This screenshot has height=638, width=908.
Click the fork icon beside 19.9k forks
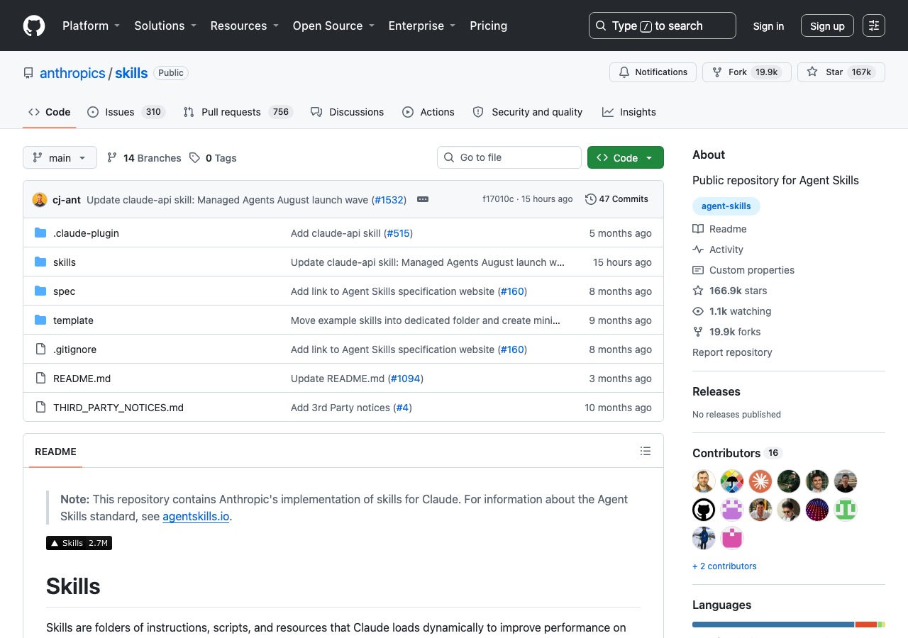[x=698, y=332]
